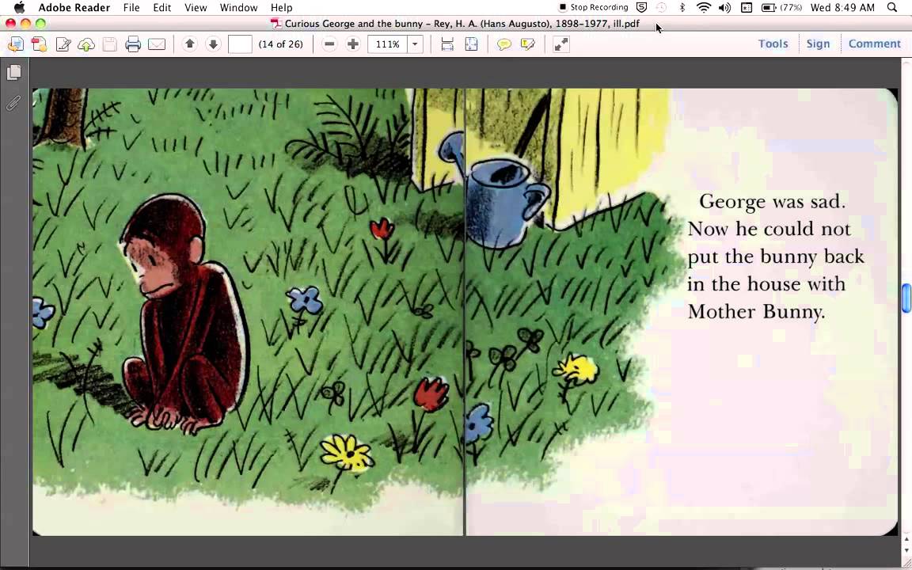912x570 pixels.
Task: Click the text 'Mother Bunny.'
Action: [x=756, y=311]
